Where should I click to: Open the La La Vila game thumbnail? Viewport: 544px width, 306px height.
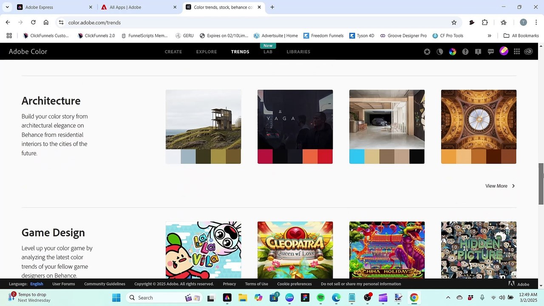point(203,250)
